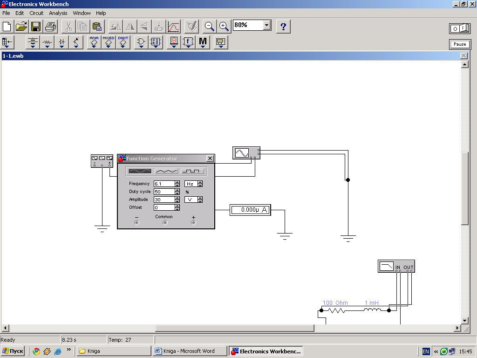Open the Diodes parts bin
The height and width of the screenshot is (358, 477).
[x=62, y=42]
